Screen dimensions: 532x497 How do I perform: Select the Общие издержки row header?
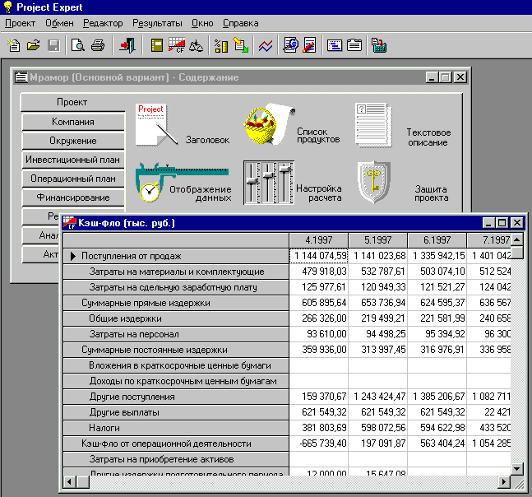(x=176, y=318)
